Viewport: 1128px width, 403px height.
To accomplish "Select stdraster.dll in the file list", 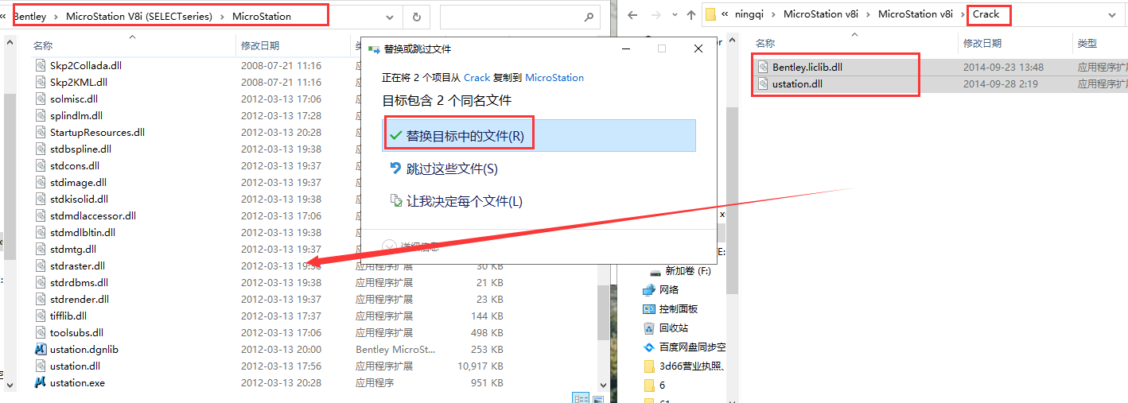I will [x=77, y=265].
